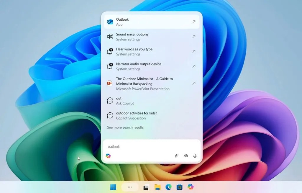This screenshot has height=193, width=302.
Task: Click the Ask Copilot chat bubble icon
Action: coord(110,101)
